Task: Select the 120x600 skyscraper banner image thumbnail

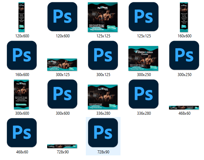Action: pyautogui.click(x=21, y=17)
